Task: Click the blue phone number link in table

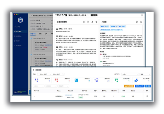Action: pyautogui.click(x=69, y=95)
